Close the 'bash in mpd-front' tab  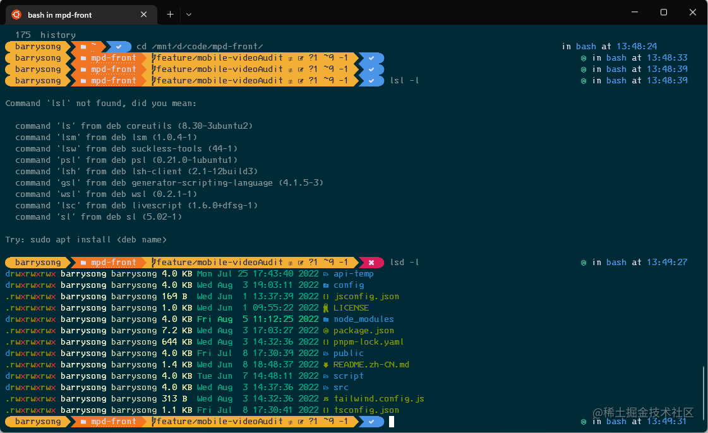coord(143,15)
